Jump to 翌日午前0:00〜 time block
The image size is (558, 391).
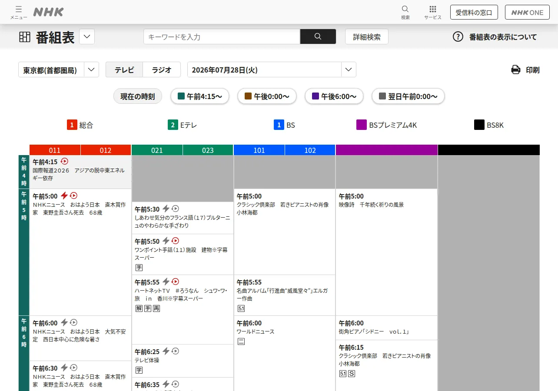408,96
